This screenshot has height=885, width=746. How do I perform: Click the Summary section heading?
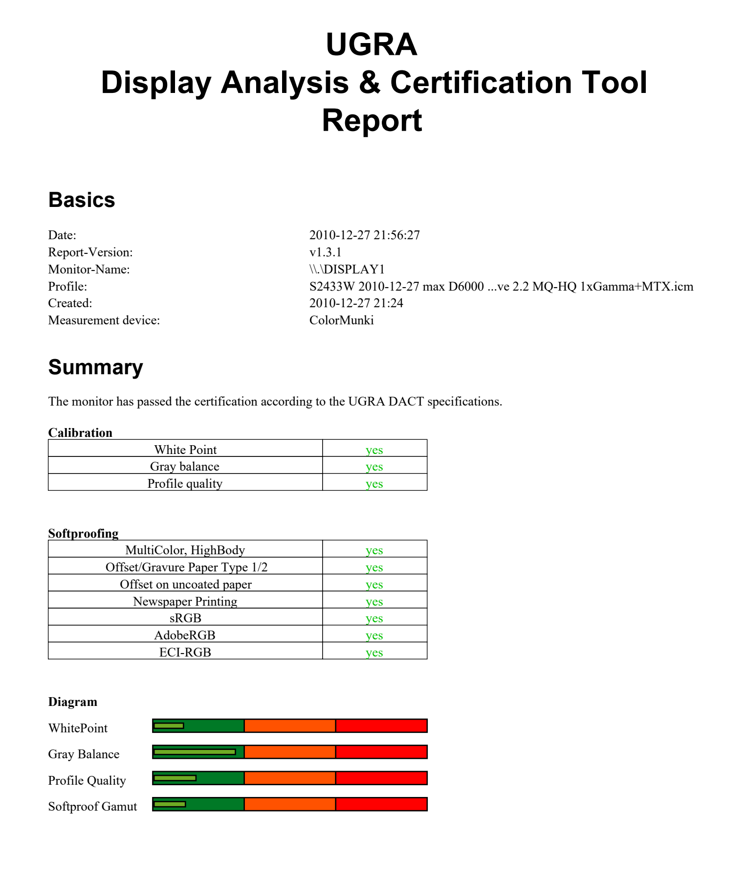(95, 367)
